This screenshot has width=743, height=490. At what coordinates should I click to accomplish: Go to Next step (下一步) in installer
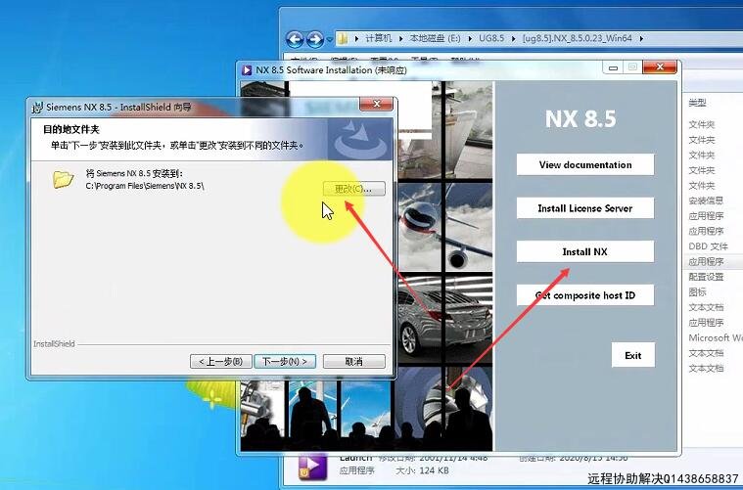285,362
